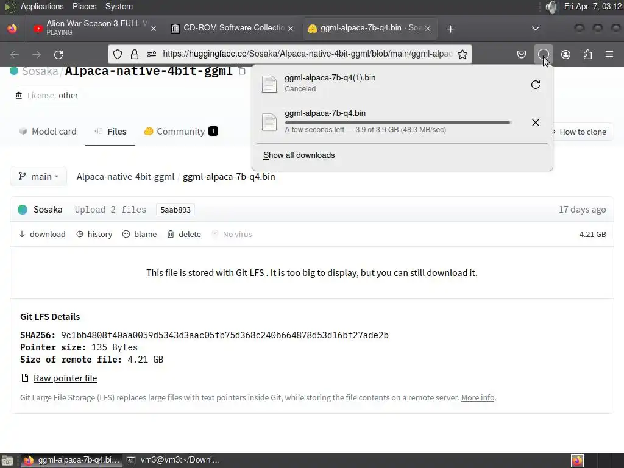Click the show desktop icon in the bottom panel
The height and width of the screenshot is (468, 624).
[x=7, y=461]
